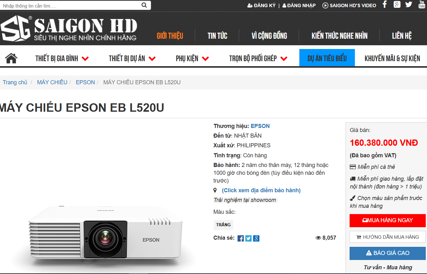Open the Twitter icon in top bar
Screen dimensions: 427x274
[x=409, y=4]
